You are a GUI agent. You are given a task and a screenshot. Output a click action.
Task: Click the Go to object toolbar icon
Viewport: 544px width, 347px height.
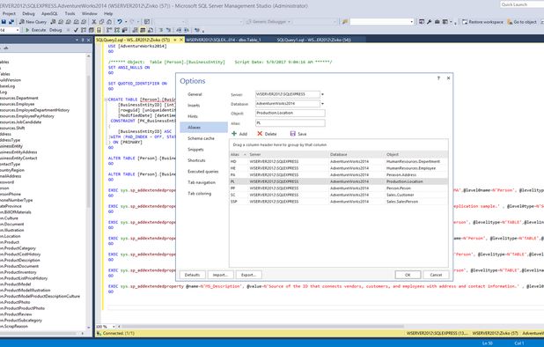[510, 22]
